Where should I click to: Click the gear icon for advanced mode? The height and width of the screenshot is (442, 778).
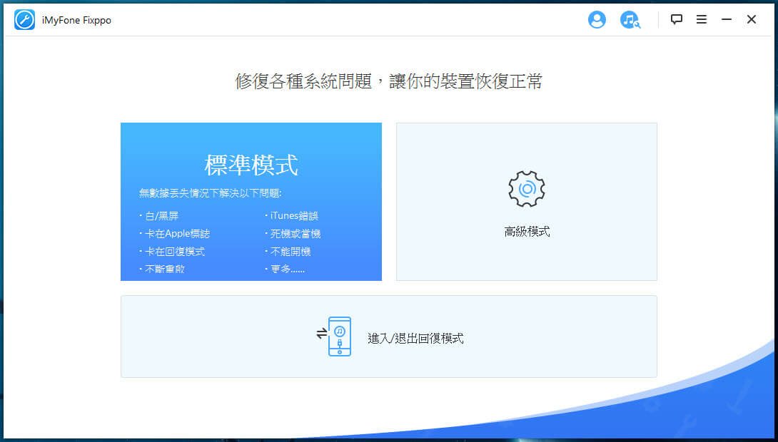[527, 188]
